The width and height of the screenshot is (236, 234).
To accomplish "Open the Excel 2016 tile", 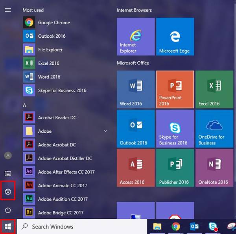I will (214, 90).
